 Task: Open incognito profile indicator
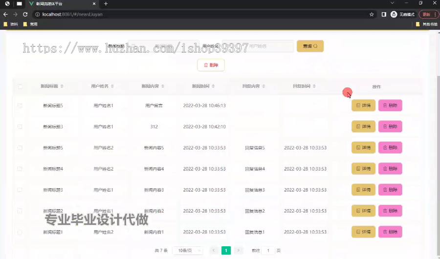tap(403, 14)
